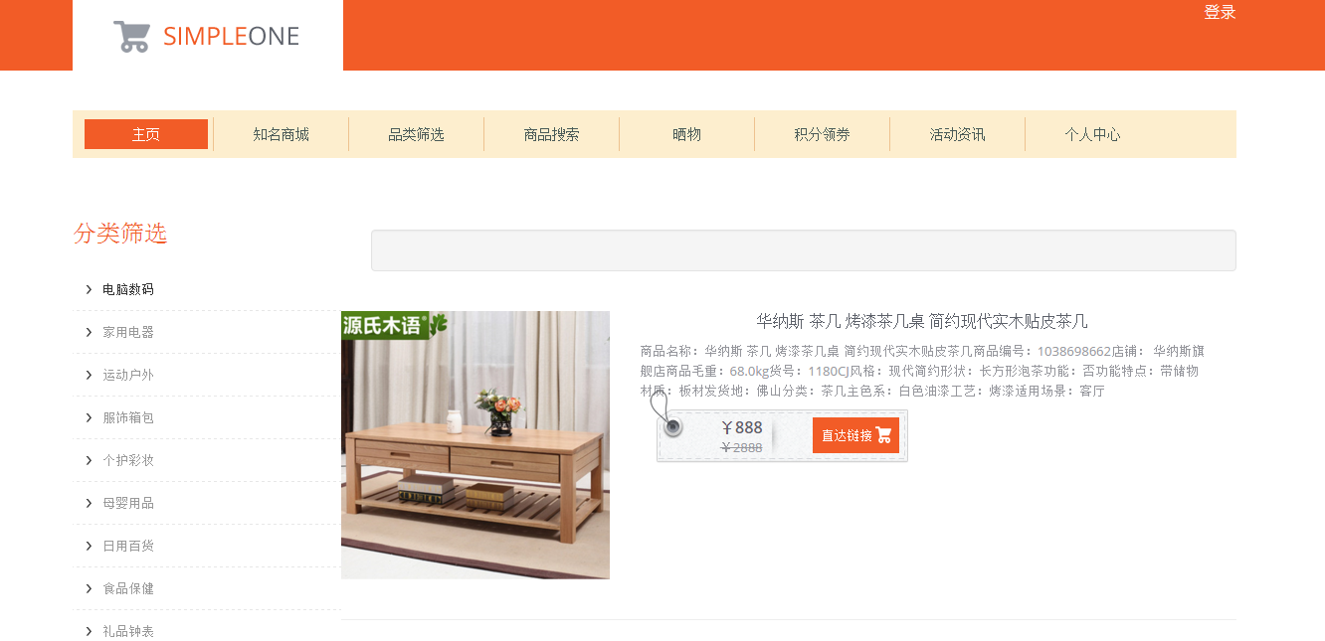This screenshot has width=1325, height=641.
Task: Select the 食品保健 category
Action: coord(128,588)
